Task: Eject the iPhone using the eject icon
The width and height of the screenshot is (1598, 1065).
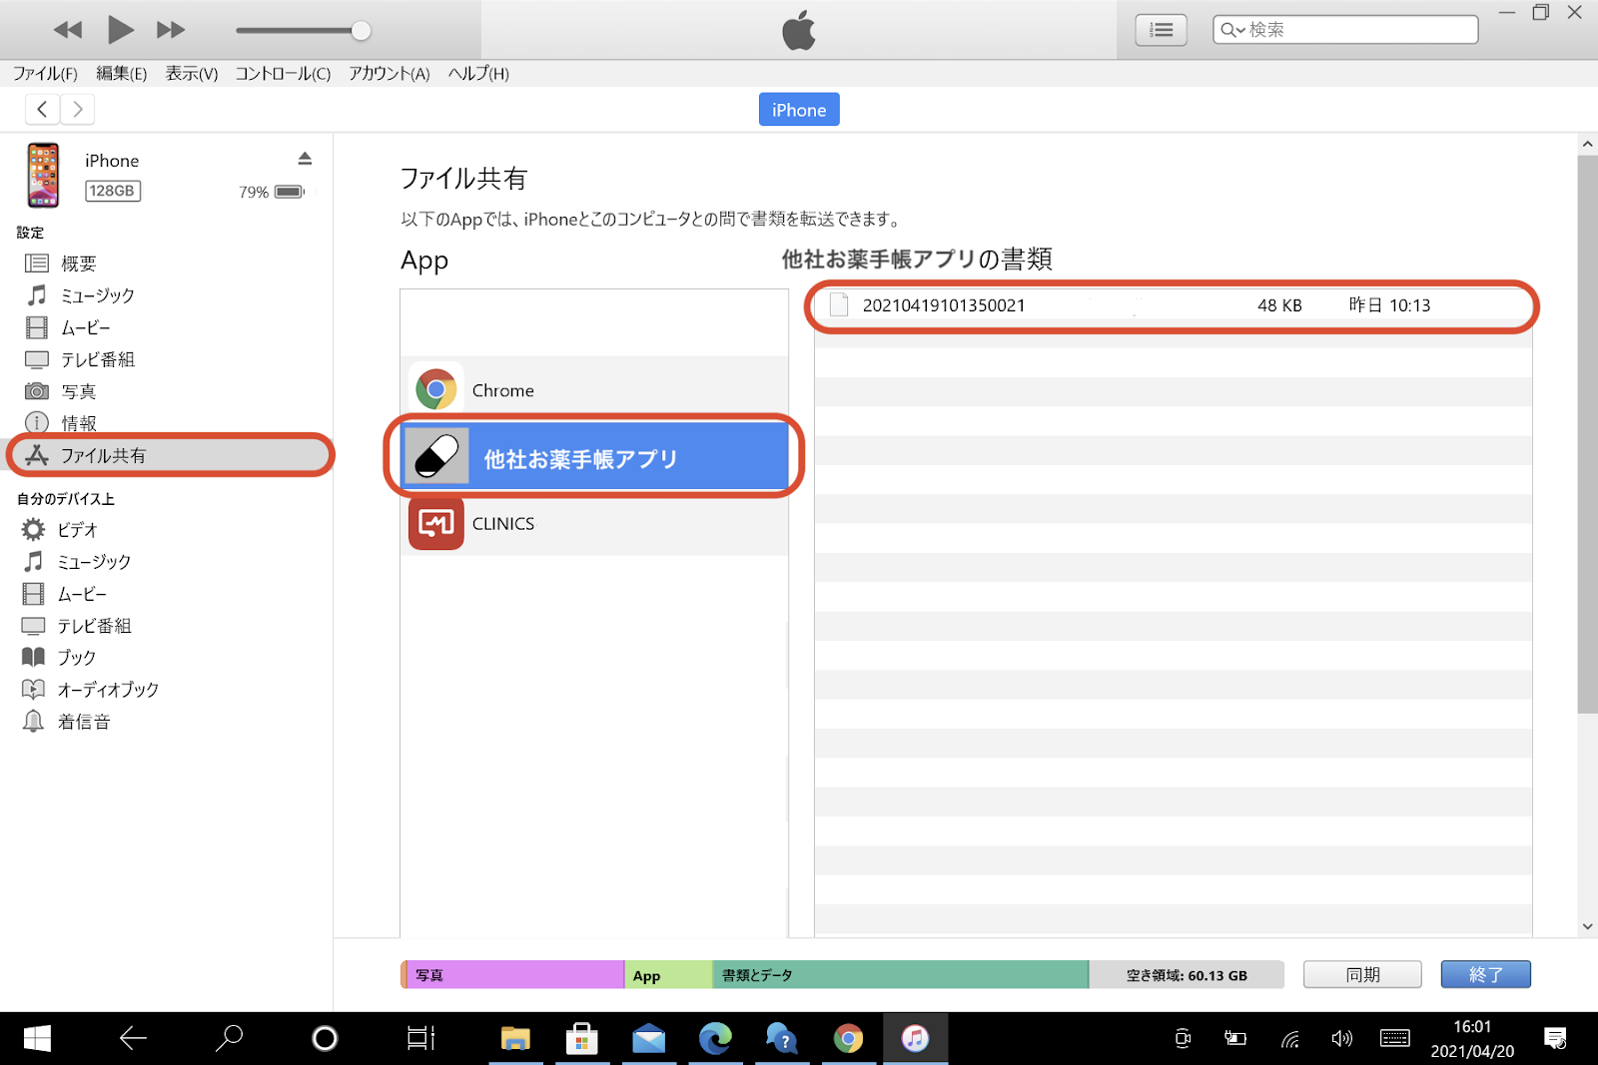Action: [x=305, y=159]
